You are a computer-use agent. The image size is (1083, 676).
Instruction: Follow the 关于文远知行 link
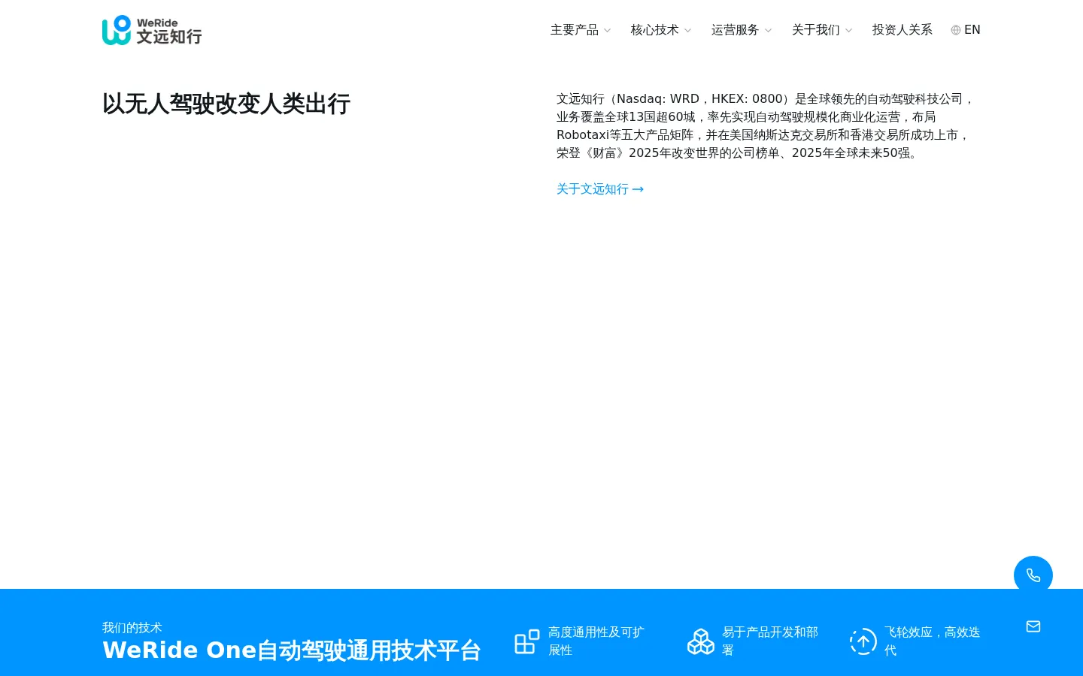pos(600,189)
